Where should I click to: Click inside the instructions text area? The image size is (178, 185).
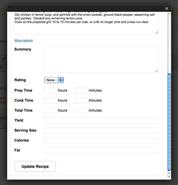point(86,23)
